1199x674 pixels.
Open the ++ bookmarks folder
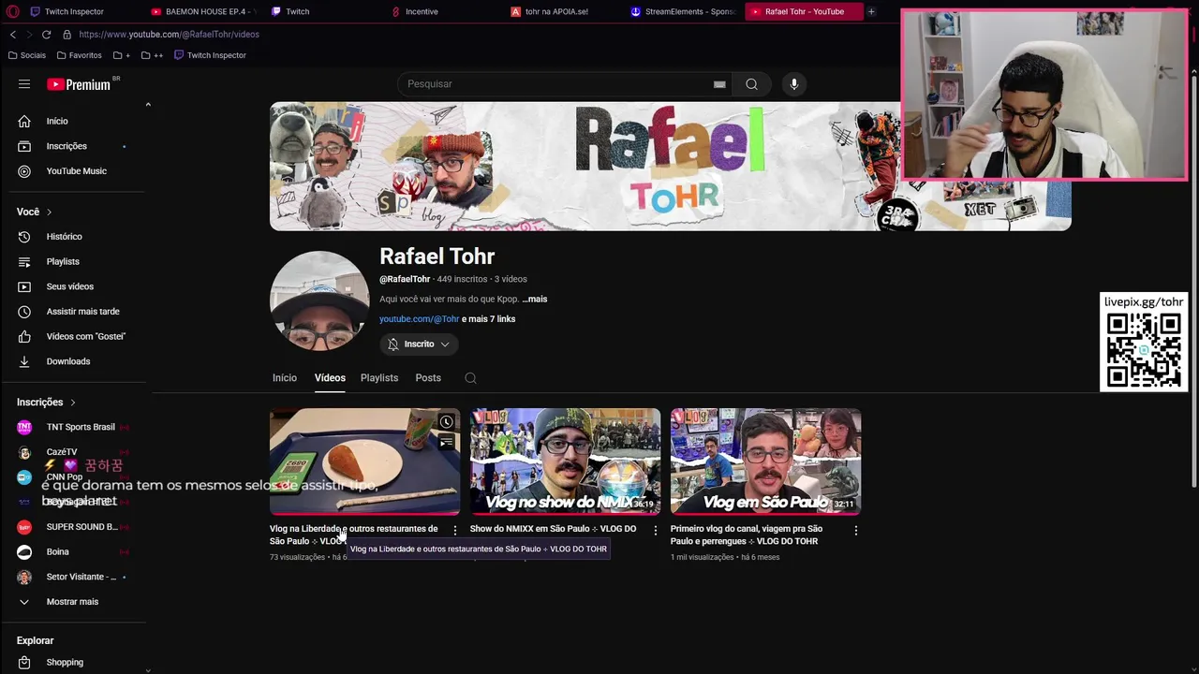(152, 55)
